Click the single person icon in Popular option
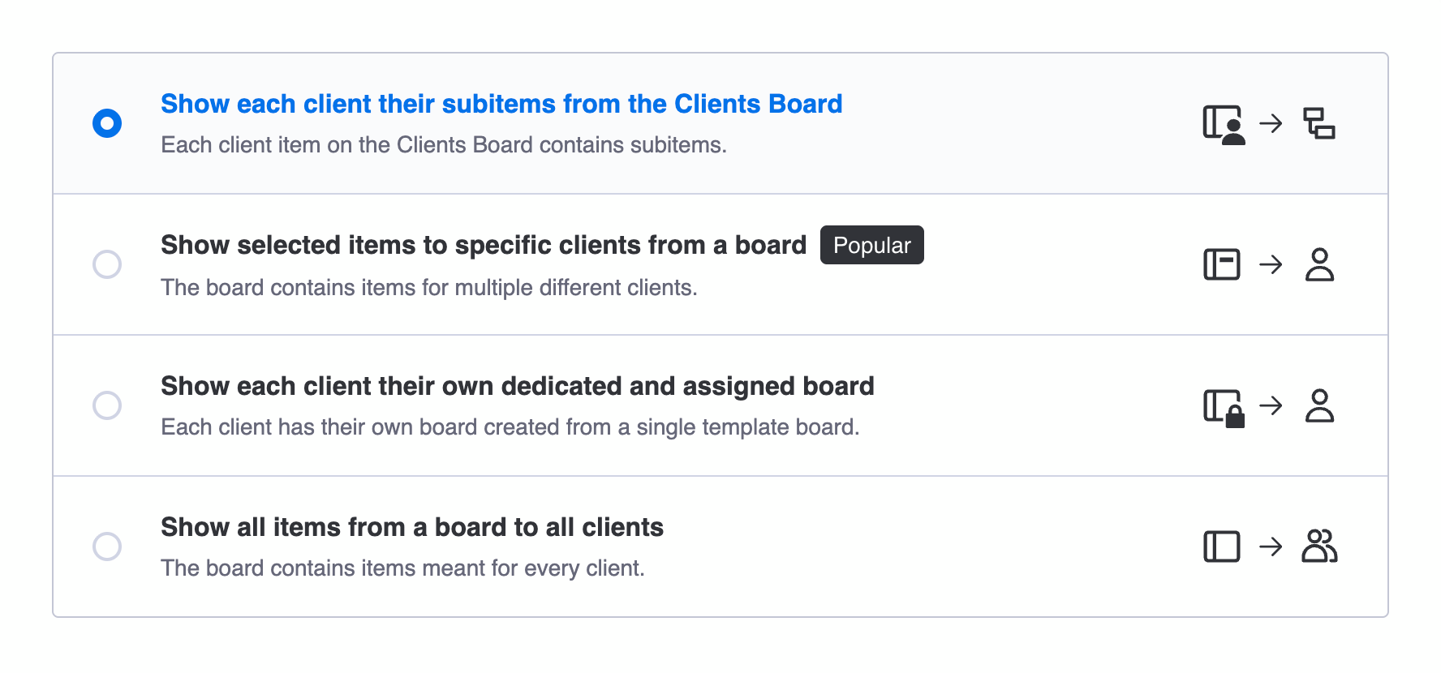The width and height of the screenshot is (1441, 673). 1319,264
